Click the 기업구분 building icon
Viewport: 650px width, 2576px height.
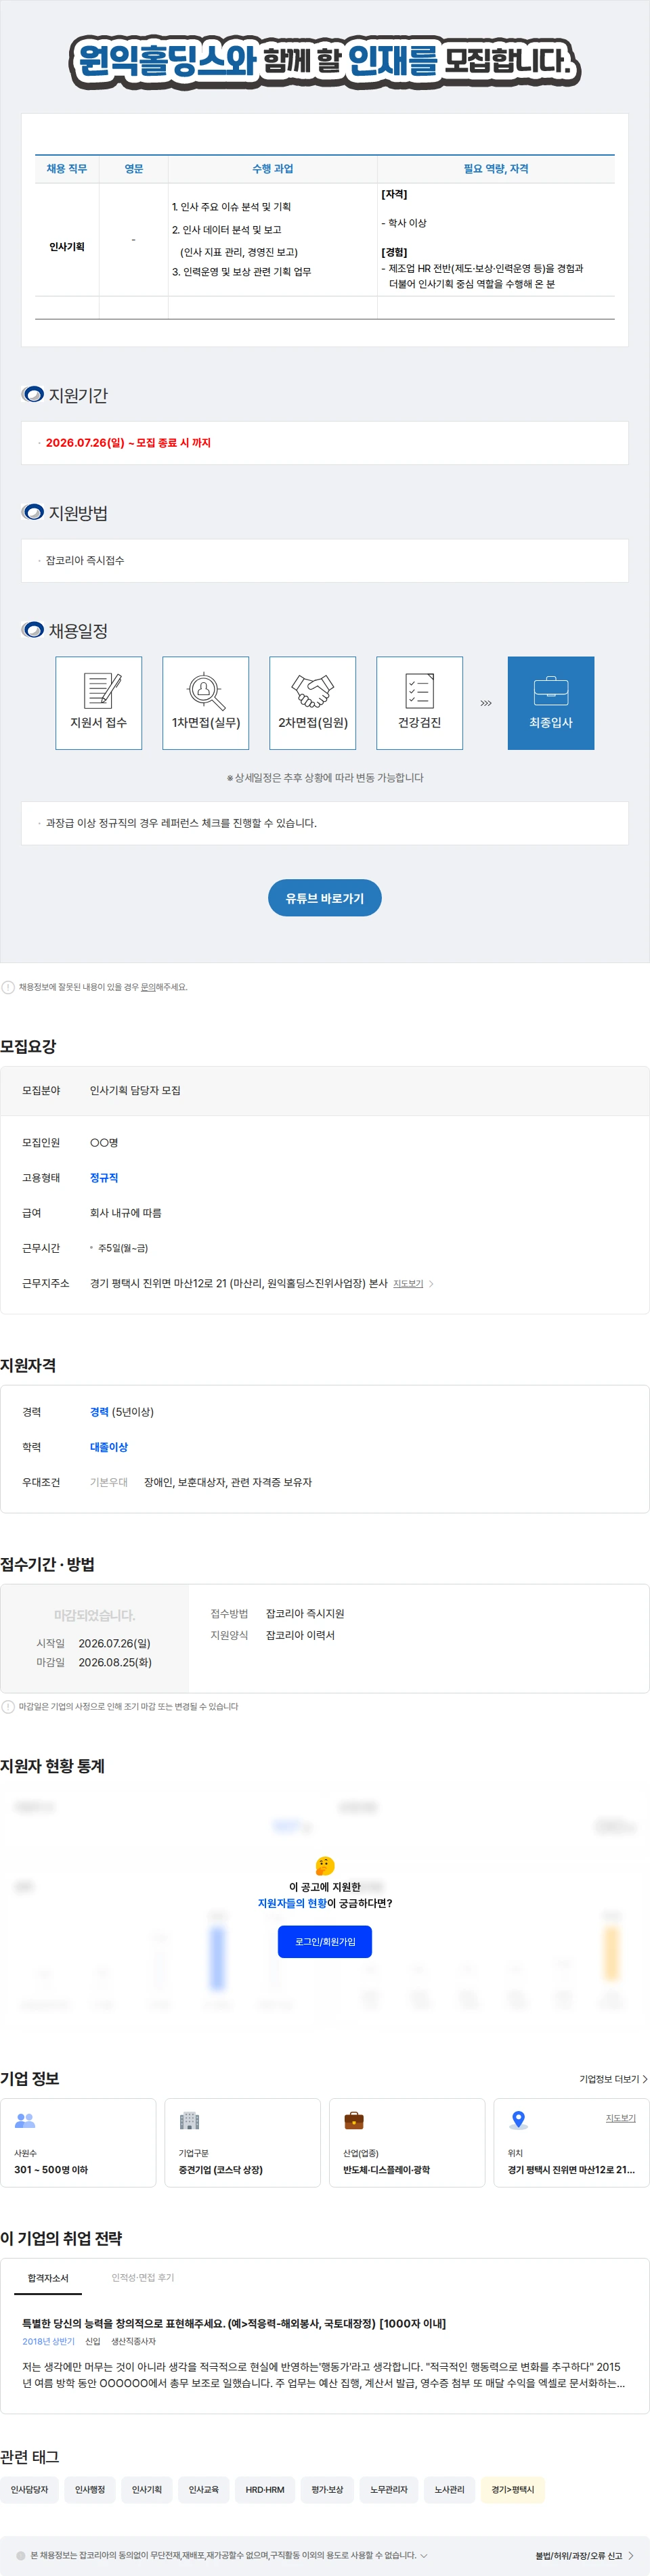pos(189,2119)
